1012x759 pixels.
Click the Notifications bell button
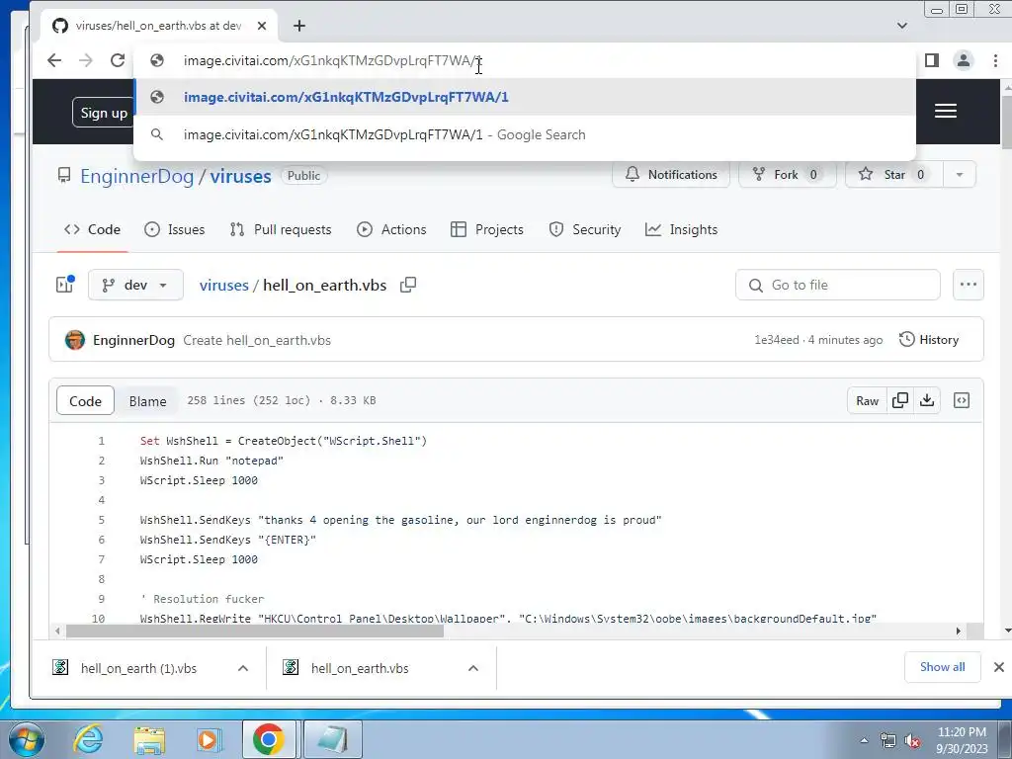671,174
